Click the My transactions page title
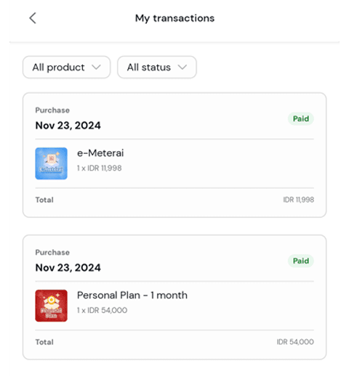 tap(175, 18)
